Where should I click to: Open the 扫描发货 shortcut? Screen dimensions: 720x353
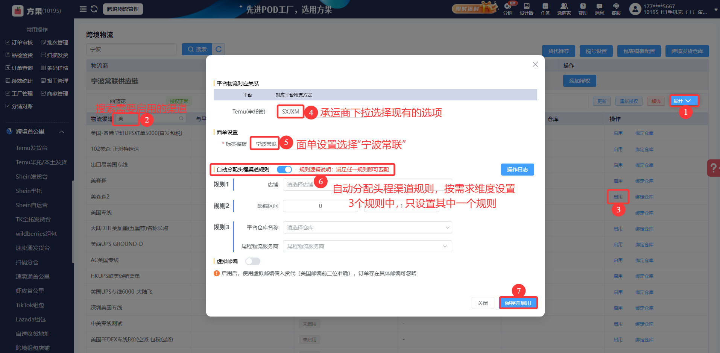pyautogui.click(x=55, y=55)
